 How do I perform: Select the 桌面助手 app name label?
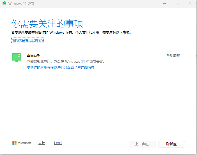[34, 56]
